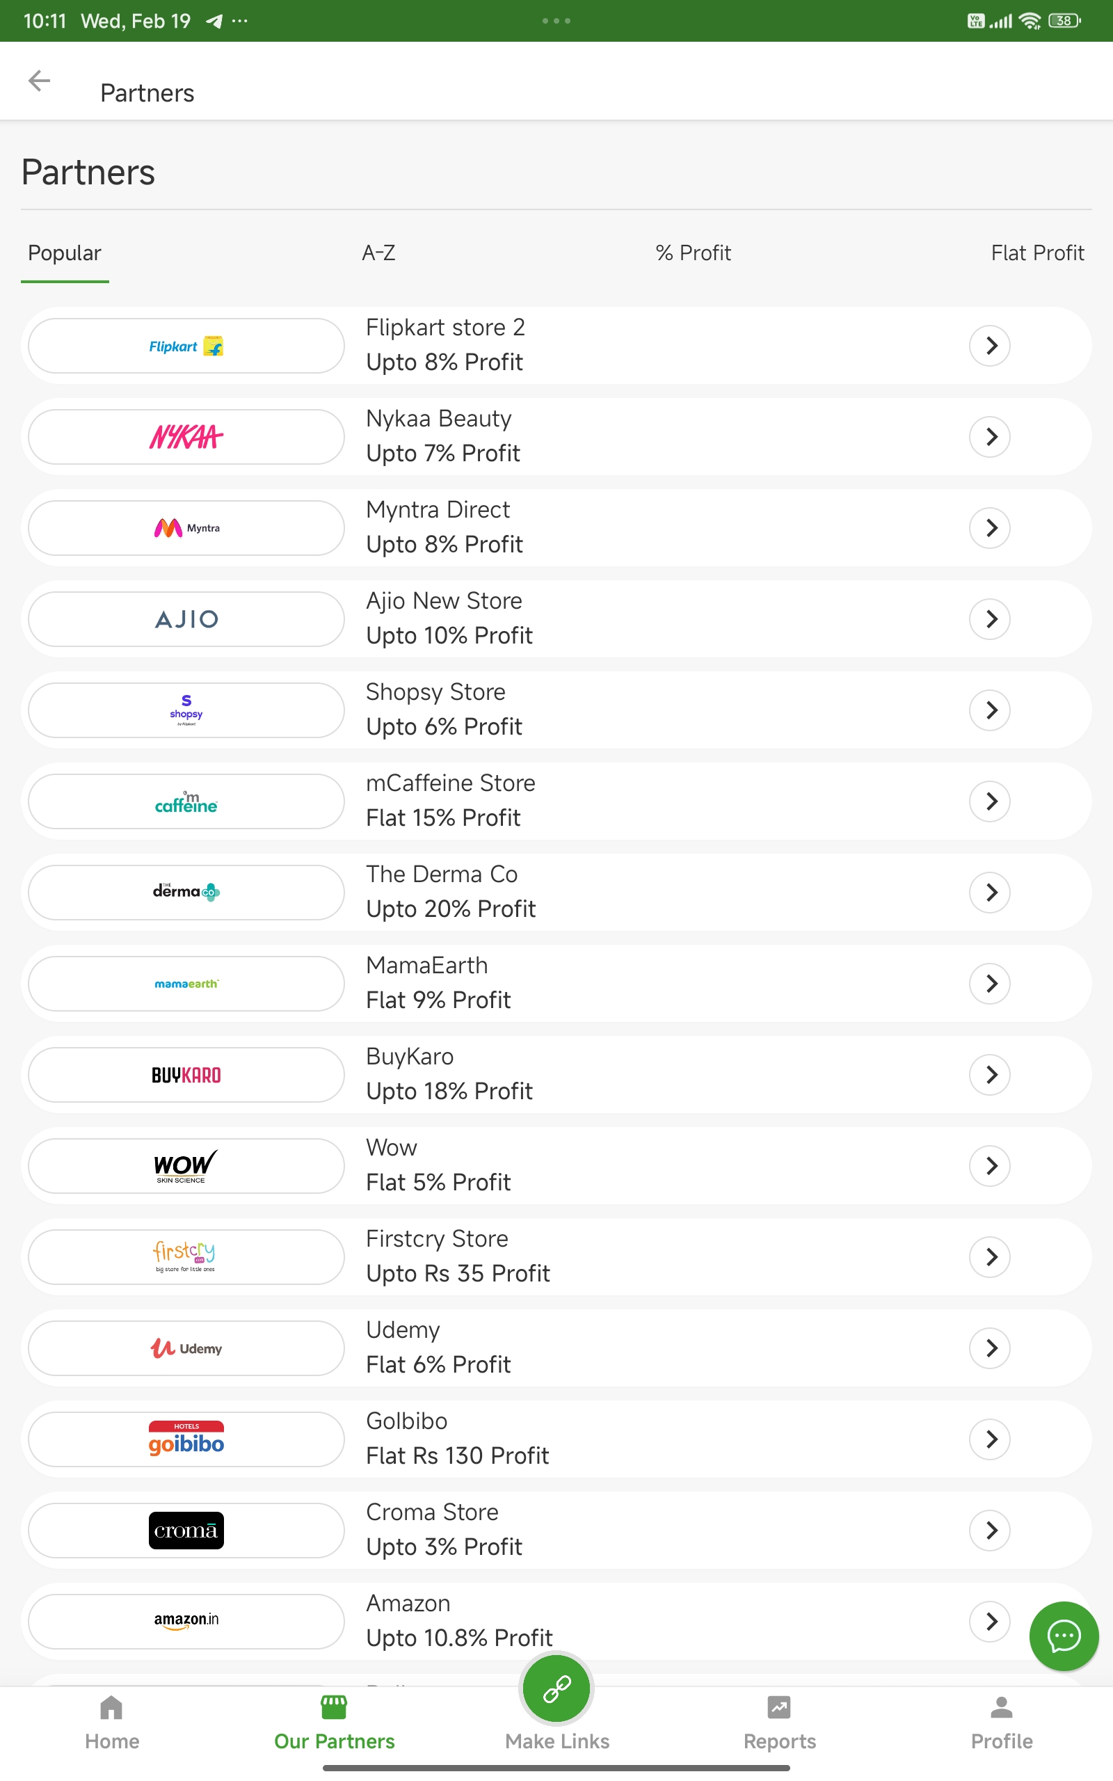This screenshot has width=1113, height=1781.
Task: Open Amazon partner chevron arrow
Action: pos(990,1620)
